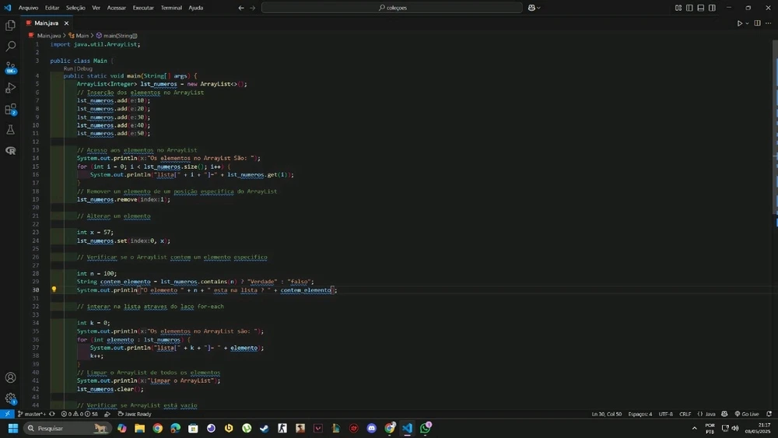Expand the run button dropdown arrow
The image size is (778, 438).
(x=747, y=23)
